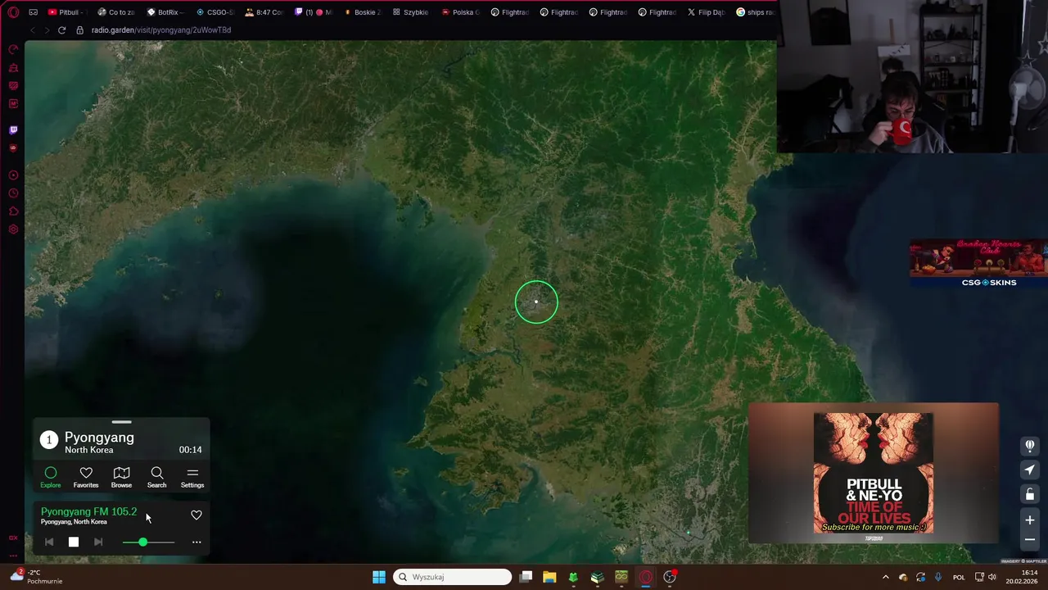Skip to previous station

pos(49,542)
